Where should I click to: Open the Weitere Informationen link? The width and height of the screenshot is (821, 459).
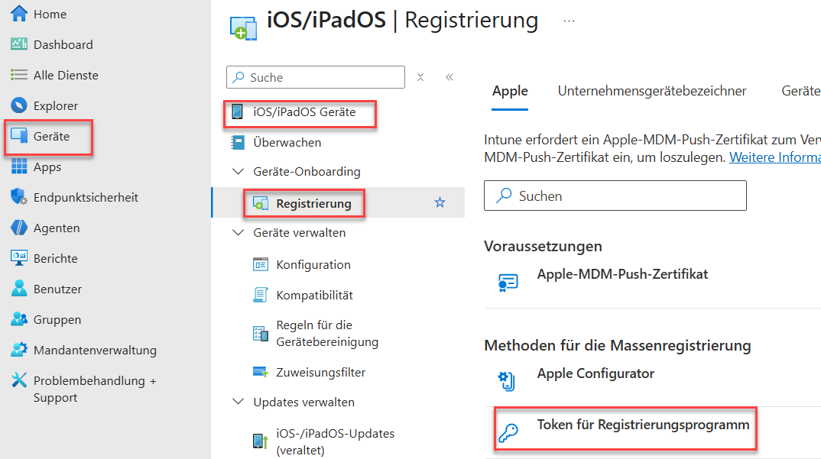(x=774, y=157)
